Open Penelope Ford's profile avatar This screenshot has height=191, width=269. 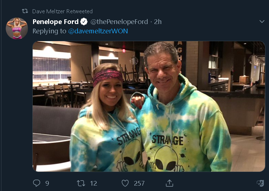pos(17,28)
